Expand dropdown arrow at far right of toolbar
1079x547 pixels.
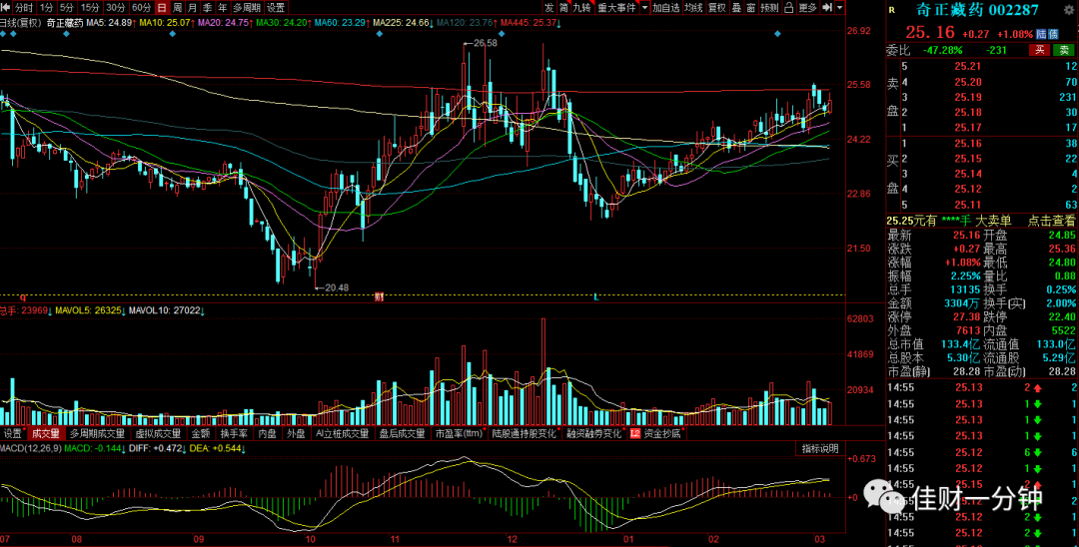[840, 8]
